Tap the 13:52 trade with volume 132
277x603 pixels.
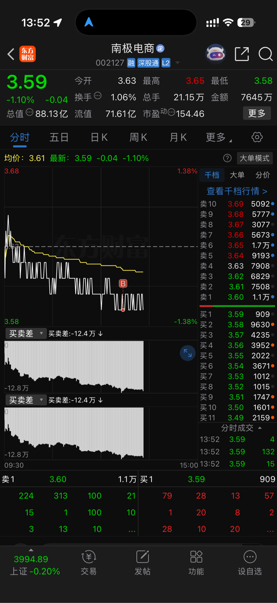[237, 452]
